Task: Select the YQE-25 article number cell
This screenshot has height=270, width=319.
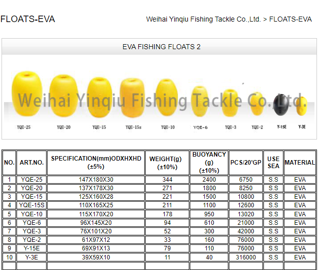Action: (32, 180)
